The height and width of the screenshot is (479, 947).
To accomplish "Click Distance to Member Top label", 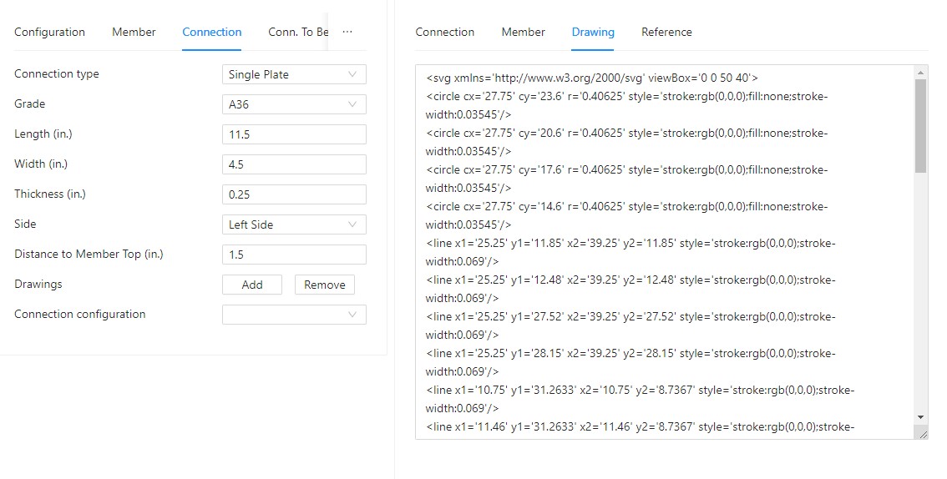I will coord(89,254).
